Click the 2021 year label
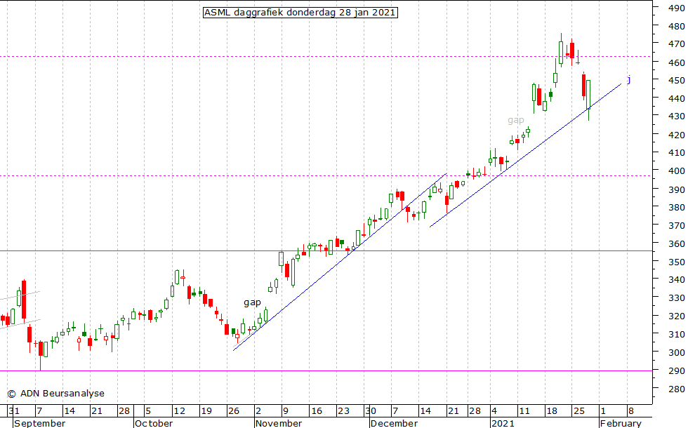 pyautogui.click(x=503, y=423)
